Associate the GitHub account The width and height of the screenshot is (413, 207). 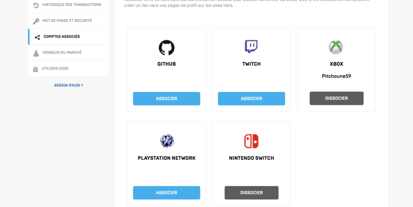point(167,98)
